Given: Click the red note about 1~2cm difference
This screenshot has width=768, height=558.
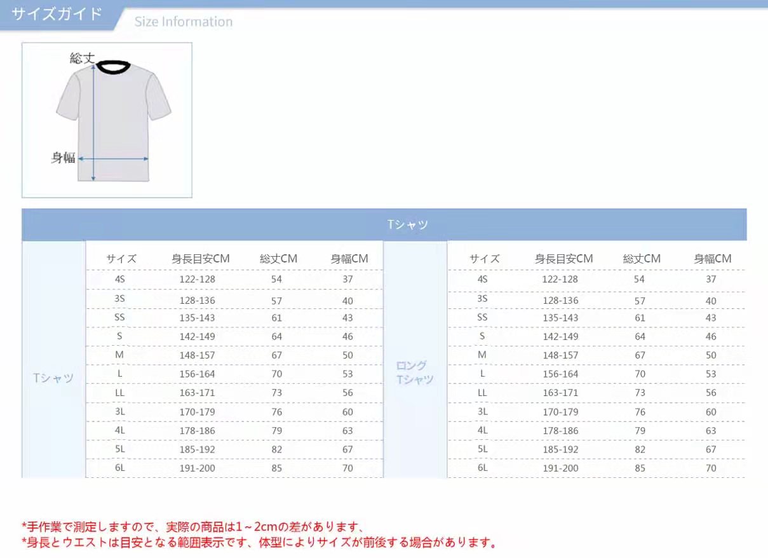Looking at the screenshot, I should pyautogui.click(x=191, y=527).
